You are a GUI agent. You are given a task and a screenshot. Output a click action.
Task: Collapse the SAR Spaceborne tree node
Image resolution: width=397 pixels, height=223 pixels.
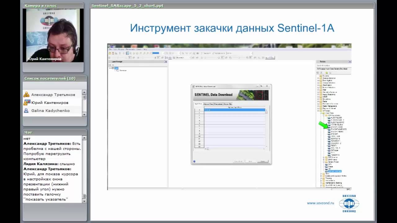(x=323, y=116)
